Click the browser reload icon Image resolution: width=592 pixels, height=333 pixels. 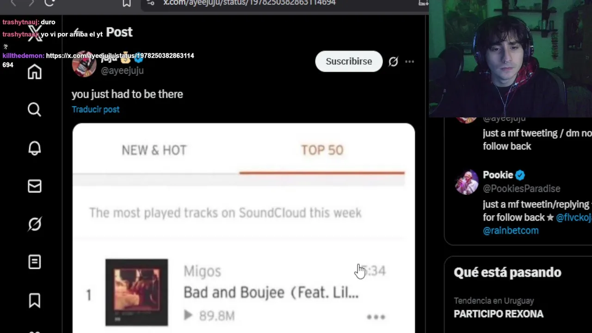pyautogui.click(x=49, y=3)
